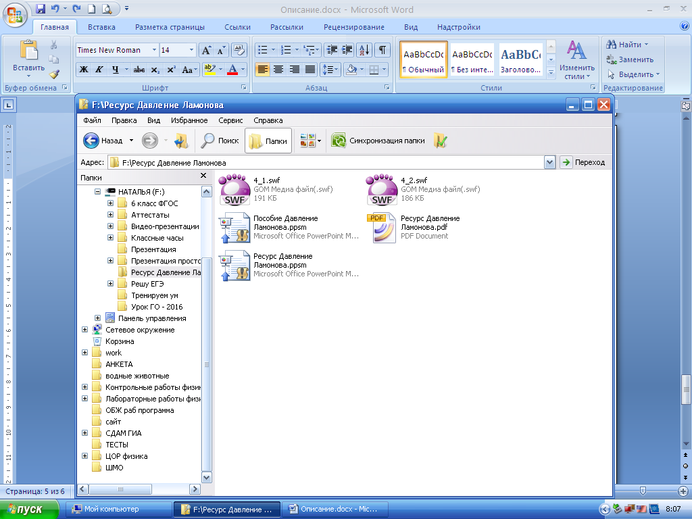Toggle superscript x² formatting

(171, 70)
